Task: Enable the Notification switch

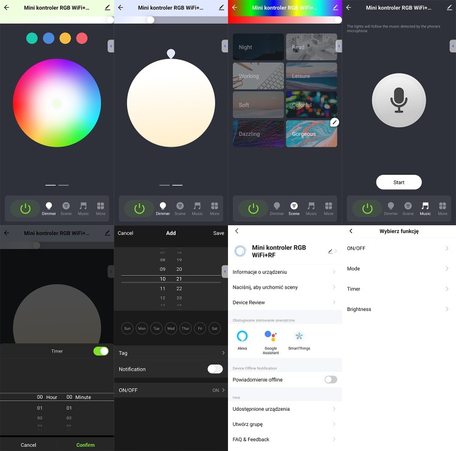Action: tap(215, 369)
